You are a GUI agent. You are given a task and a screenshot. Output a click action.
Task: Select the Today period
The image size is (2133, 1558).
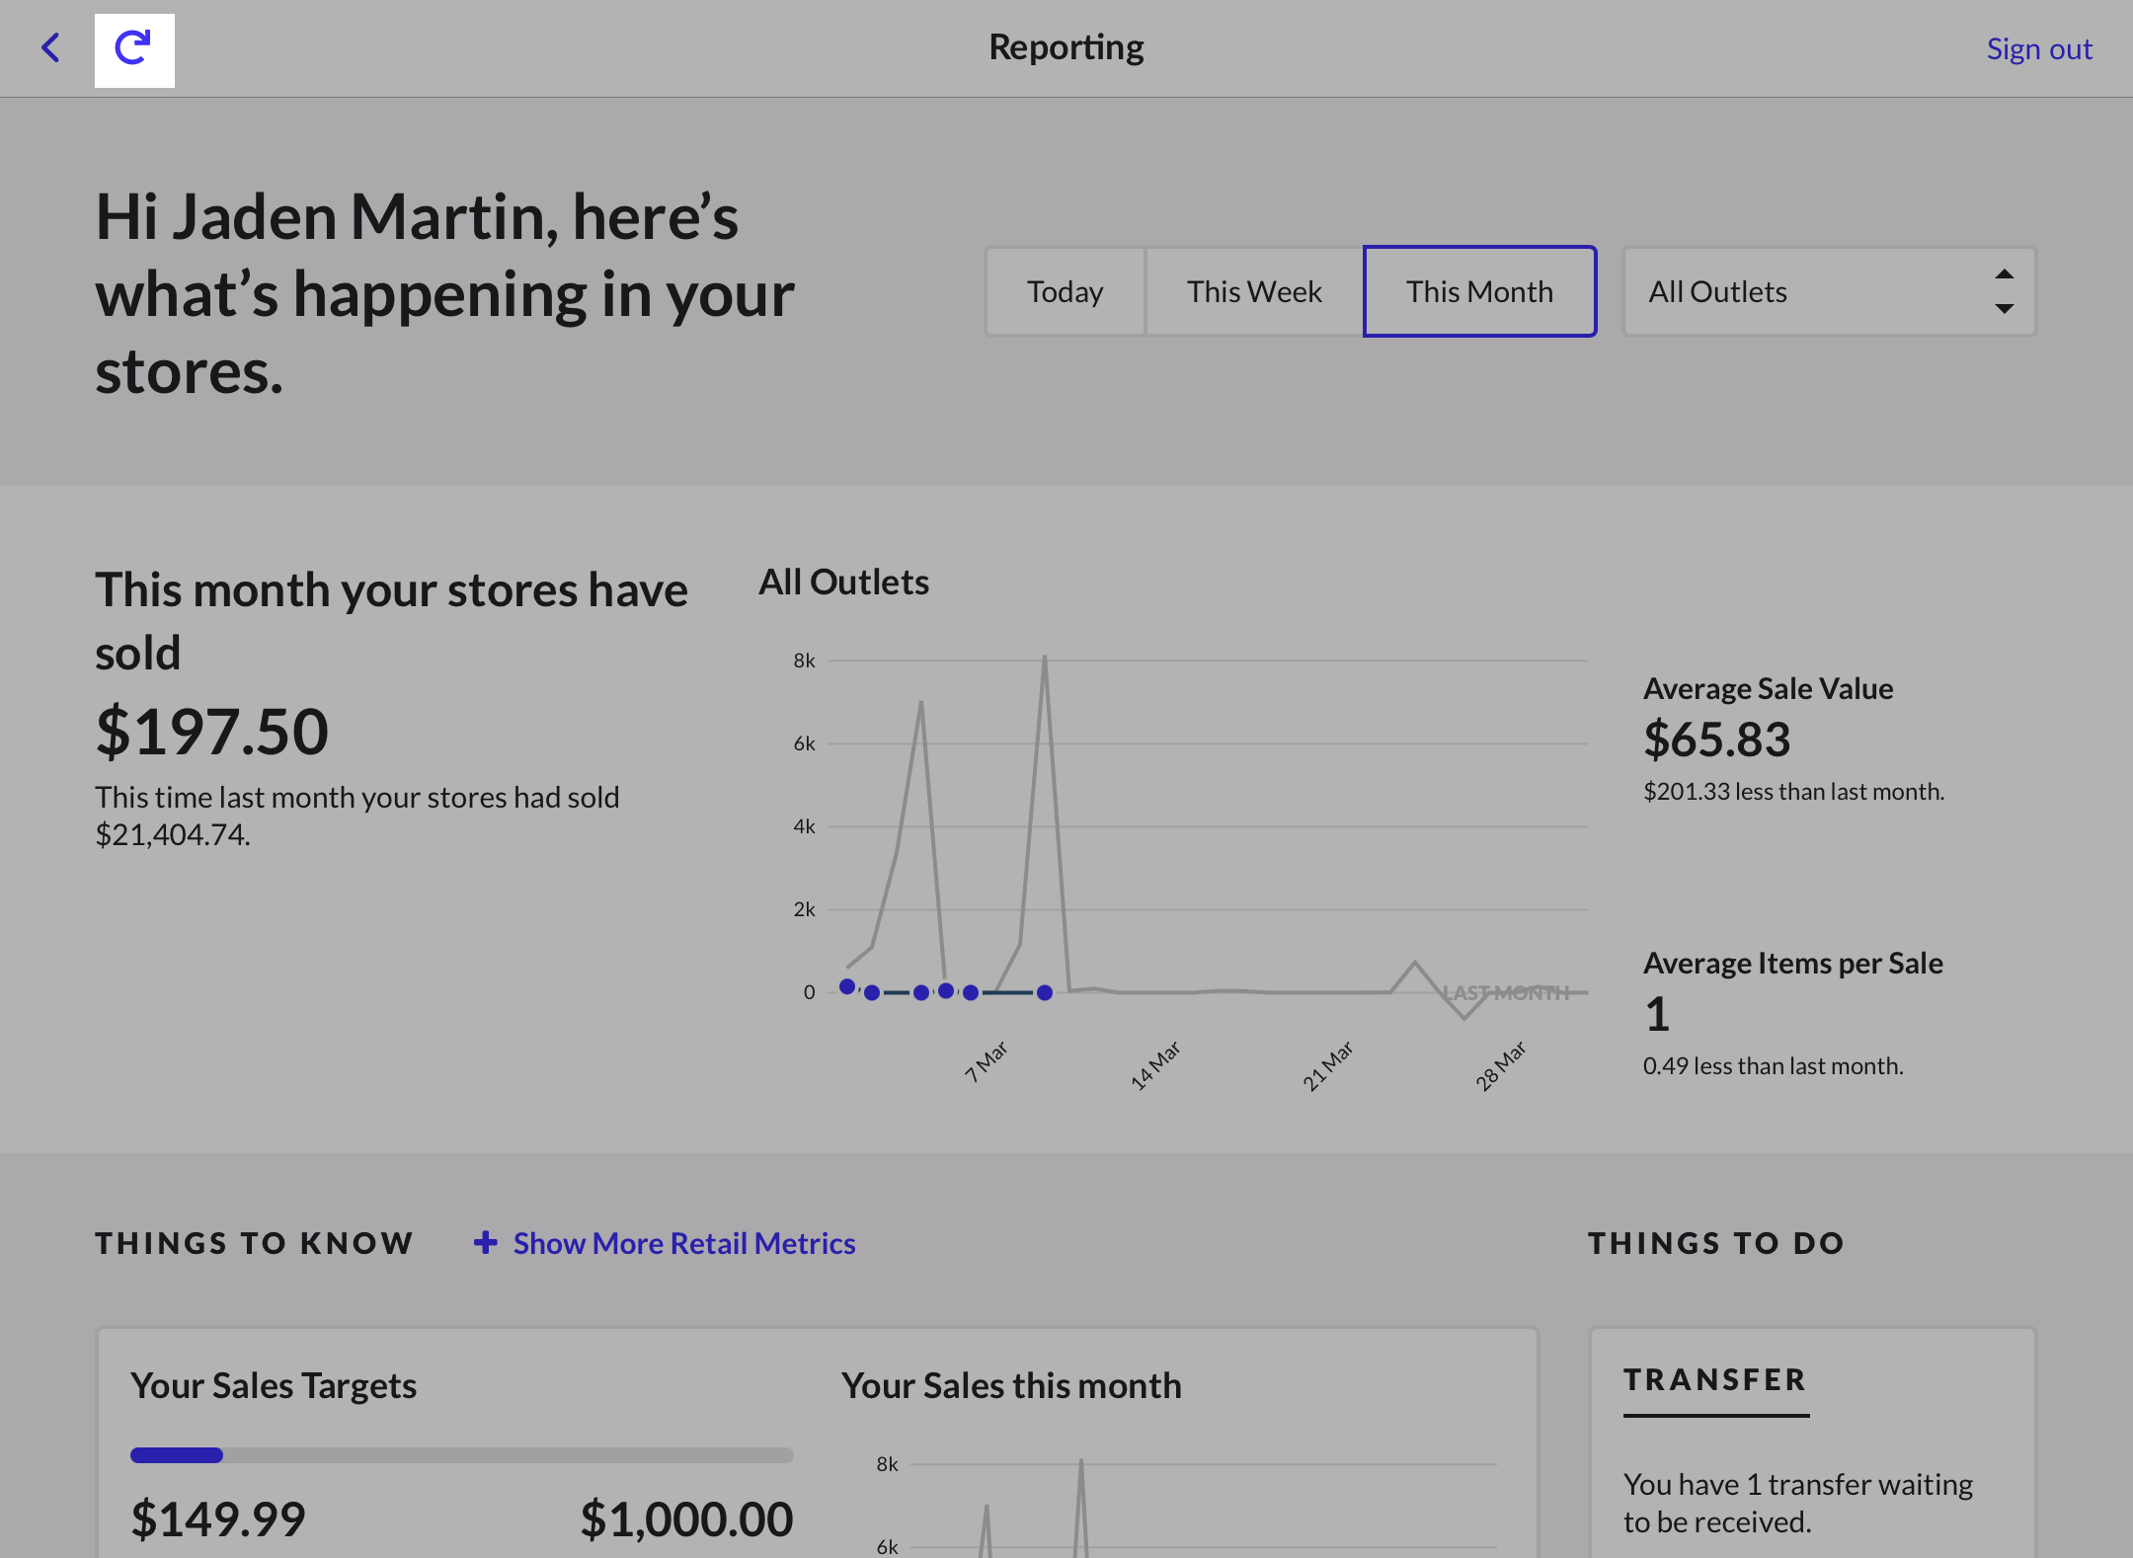(1065, 291)
